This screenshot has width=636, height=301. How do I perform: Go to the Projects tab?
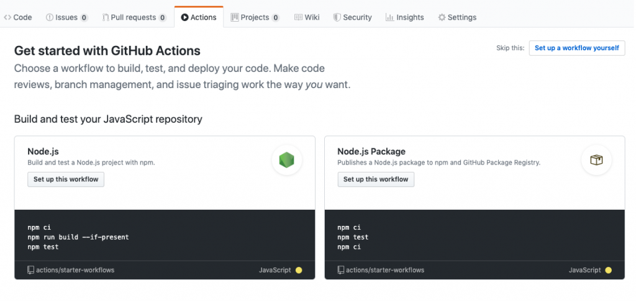pos(255,17)
